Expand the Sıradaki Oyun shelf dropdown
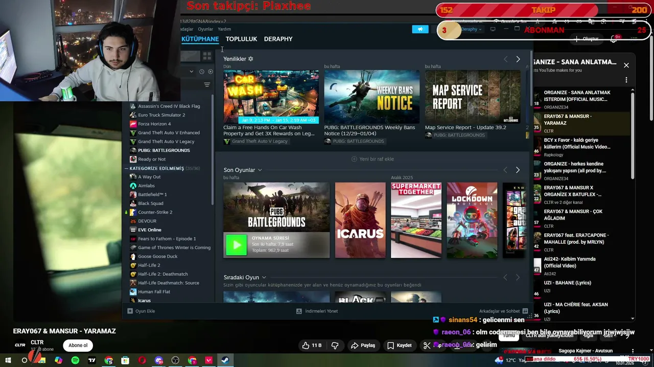 (x=264, y=277)
